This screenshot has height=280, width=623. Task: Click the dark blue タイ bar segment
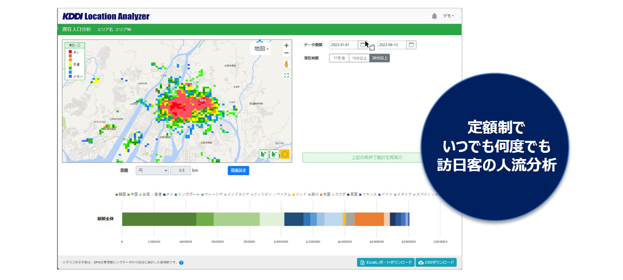click(x=294, y=219)
